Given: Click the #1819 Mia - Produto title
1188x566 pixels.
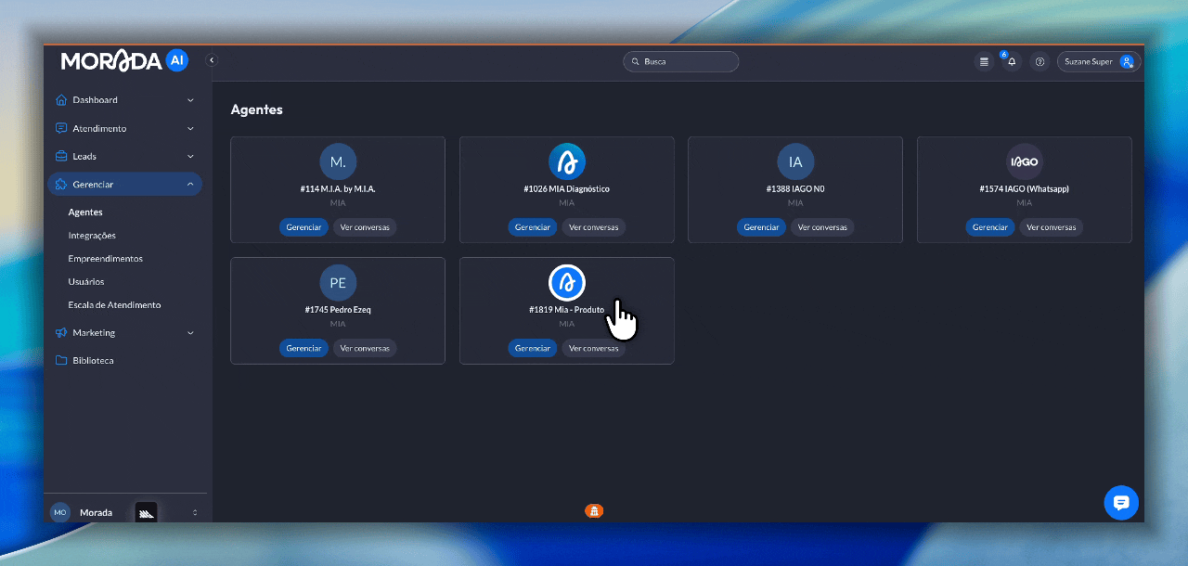Looking at the screenshot, I should click(x=567, y=310).
